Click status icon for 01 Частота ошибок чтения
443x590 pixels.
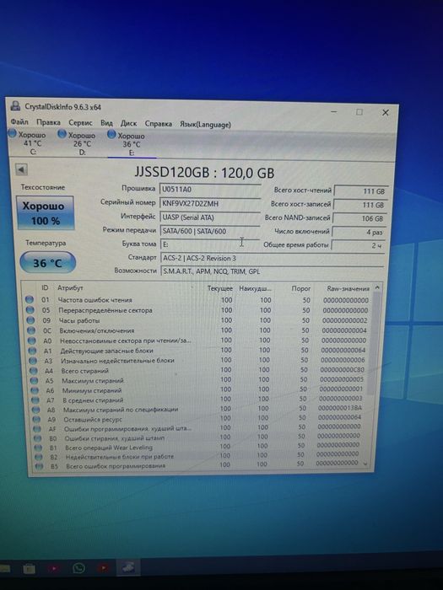coord(30,299)
